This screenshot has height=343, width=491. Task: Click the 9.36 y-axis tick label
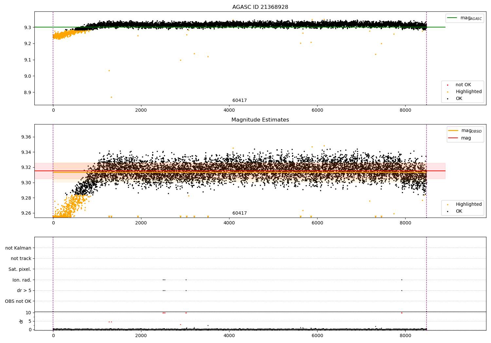tap(26, 137)
